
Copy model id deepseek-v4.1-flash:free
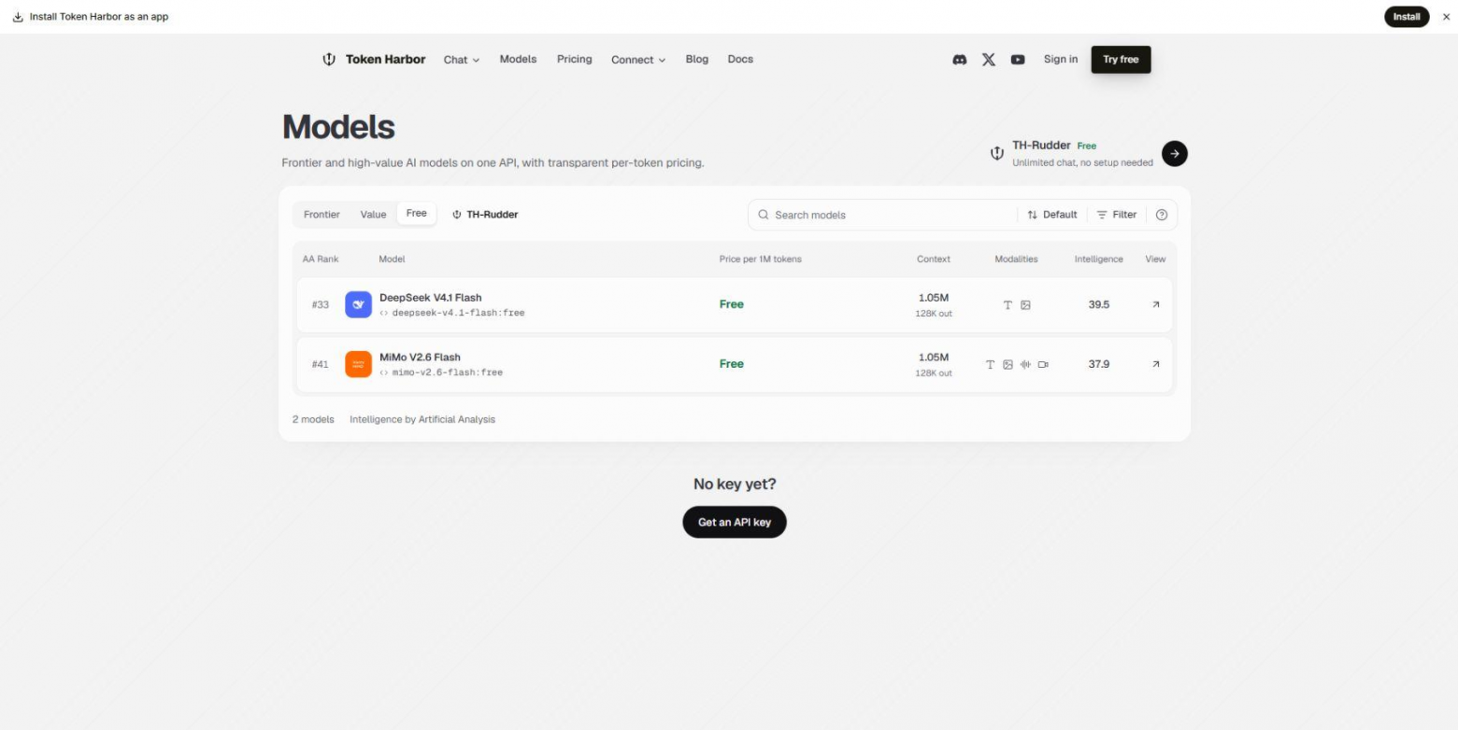coord(452,313)
